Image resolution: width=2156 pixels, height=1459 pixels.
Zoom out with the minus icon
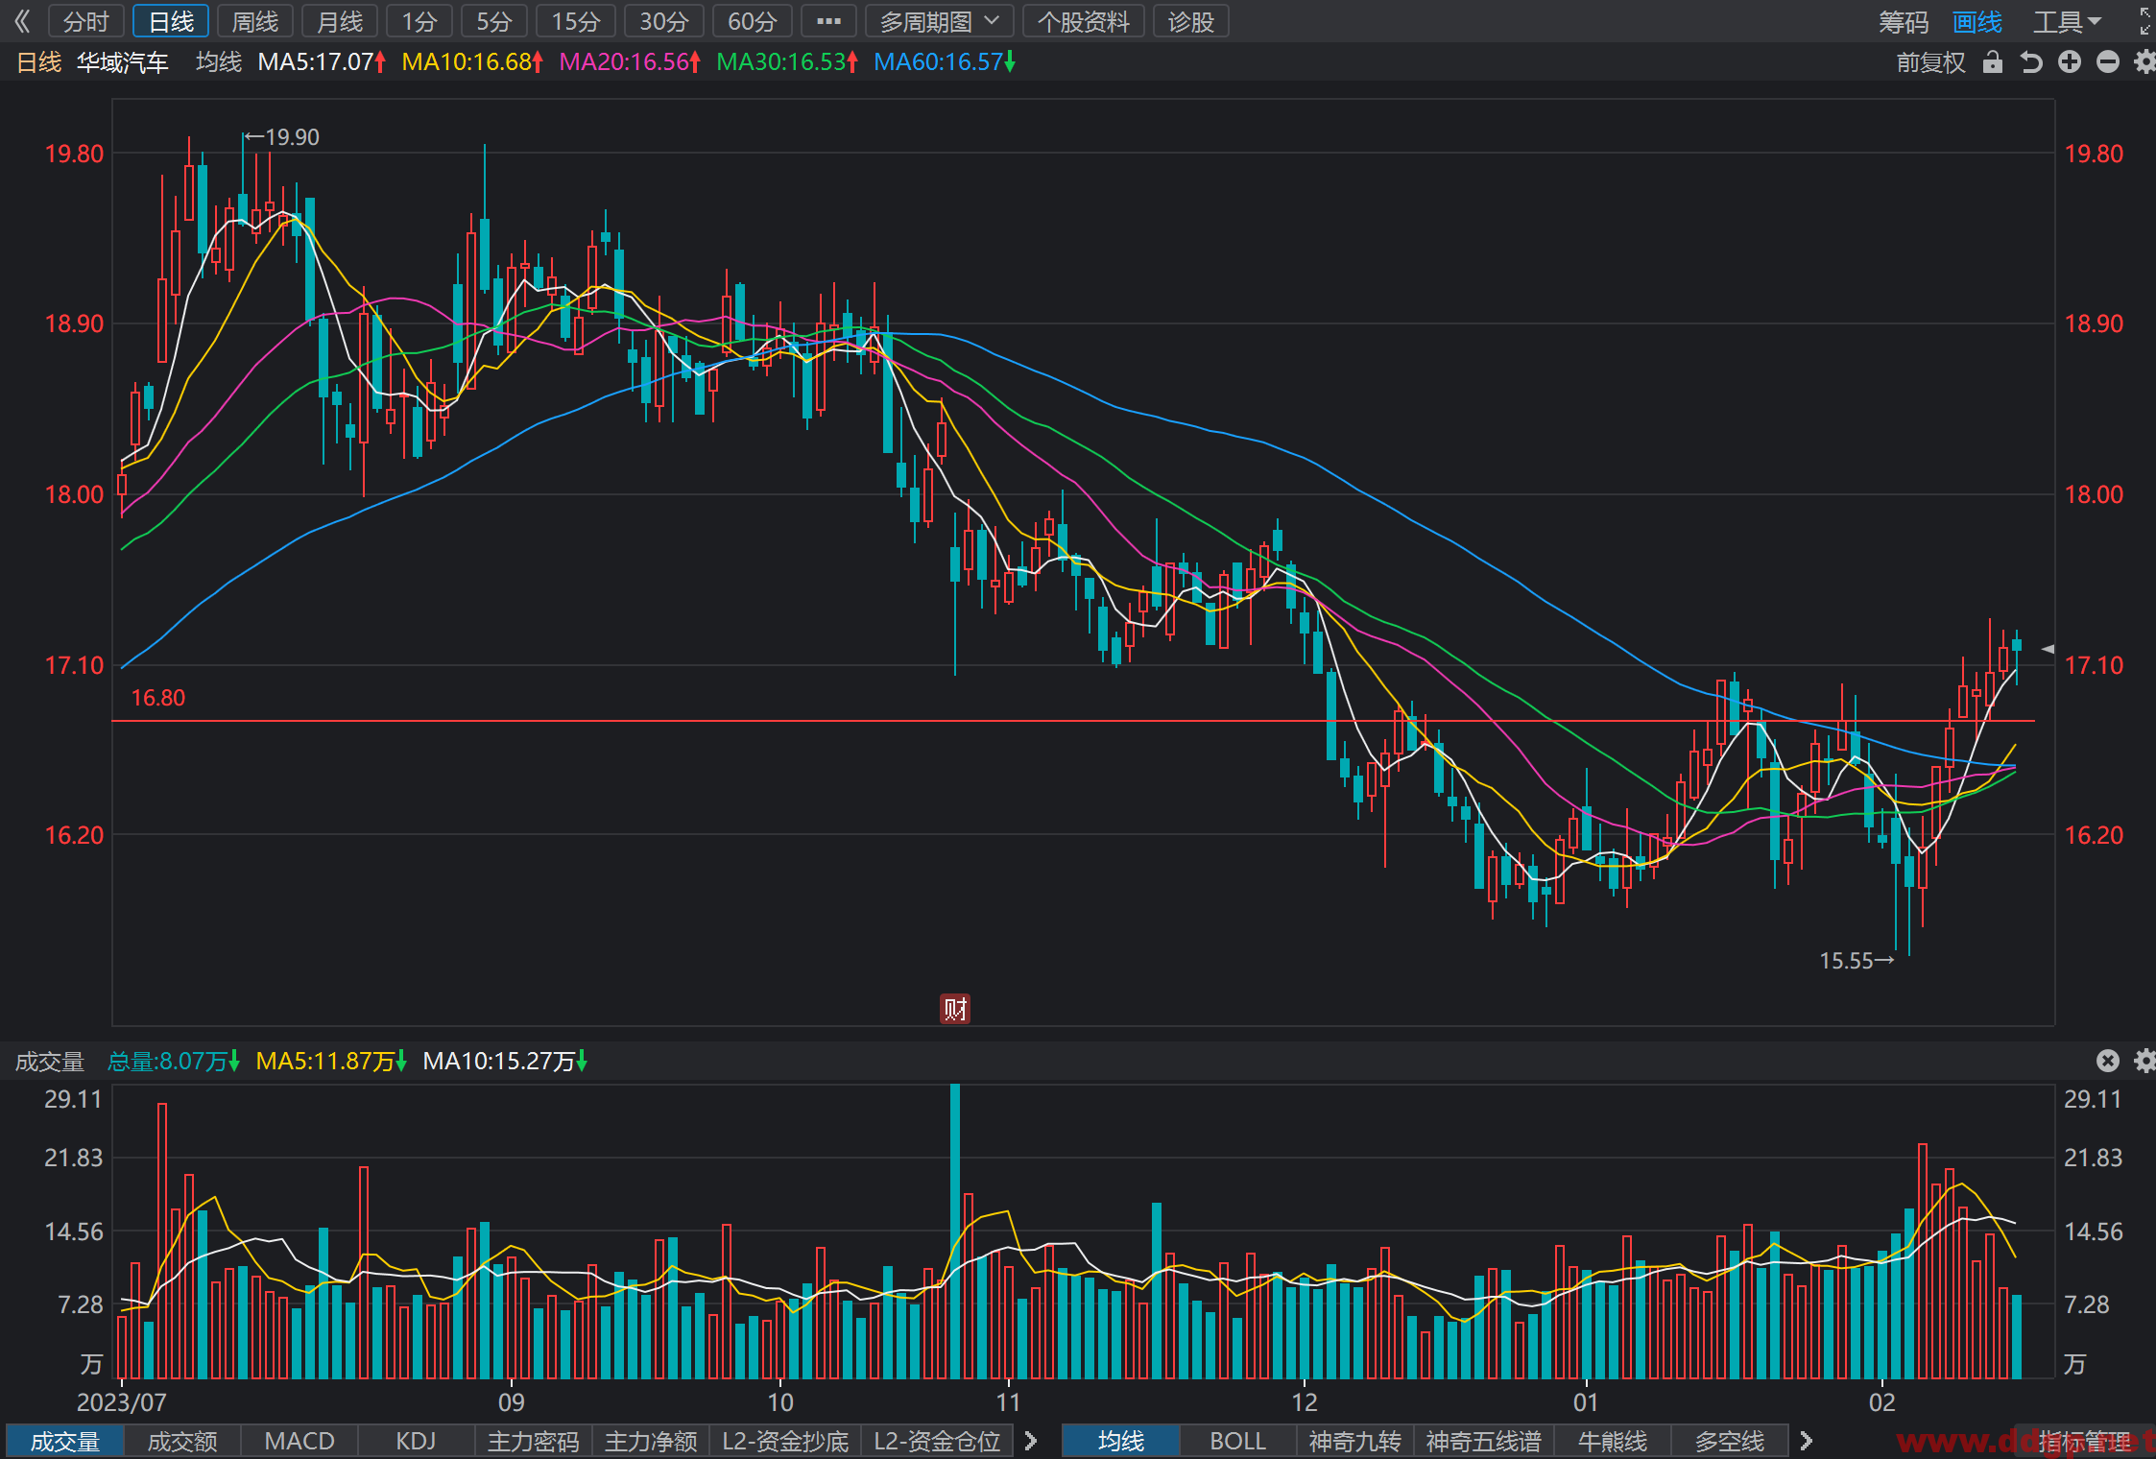click(2108, 62)
